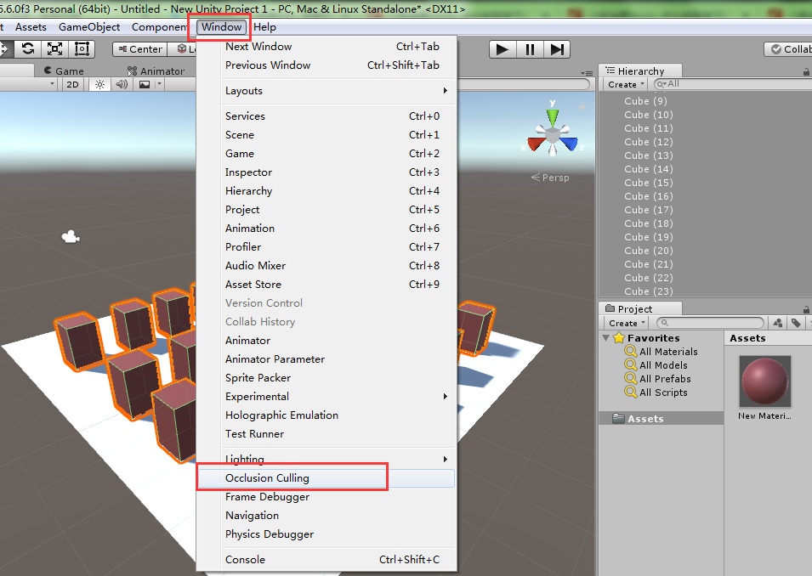Open Project entry in Window menu
The width and height of the screenshot is (812, 576).
tap(327, 210)
